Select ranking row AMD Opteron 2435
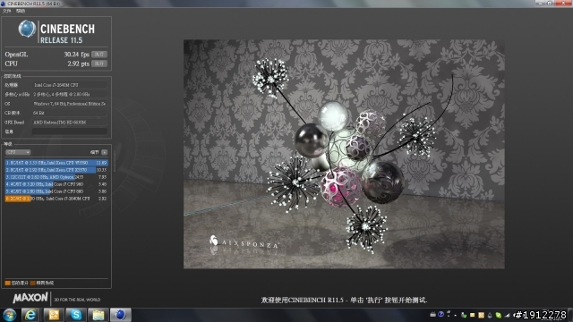 (x=56, y=177)
